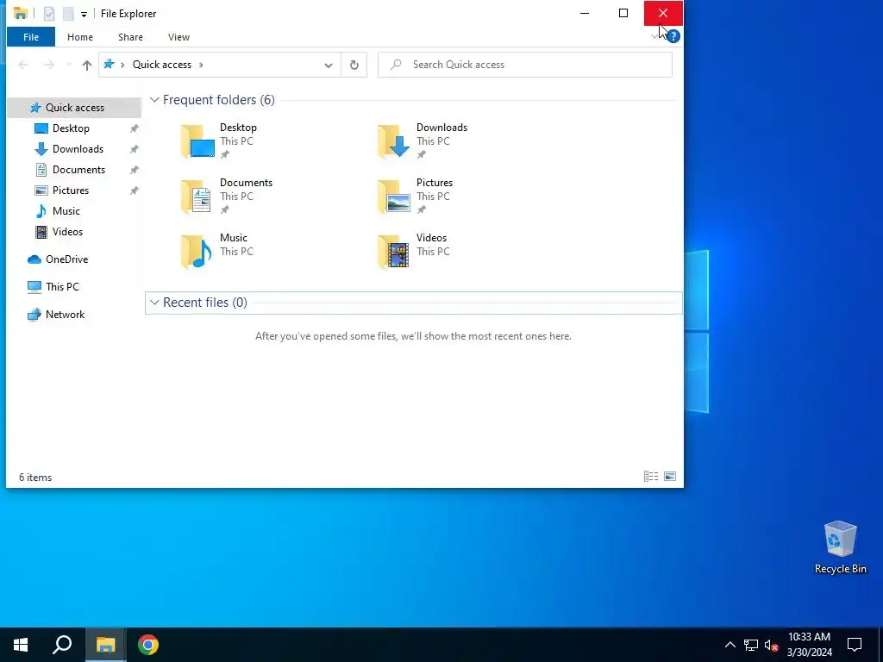Open the File ribbon tab
The image size is (883, 662).
pyautogui.click(x=31, y=37)
